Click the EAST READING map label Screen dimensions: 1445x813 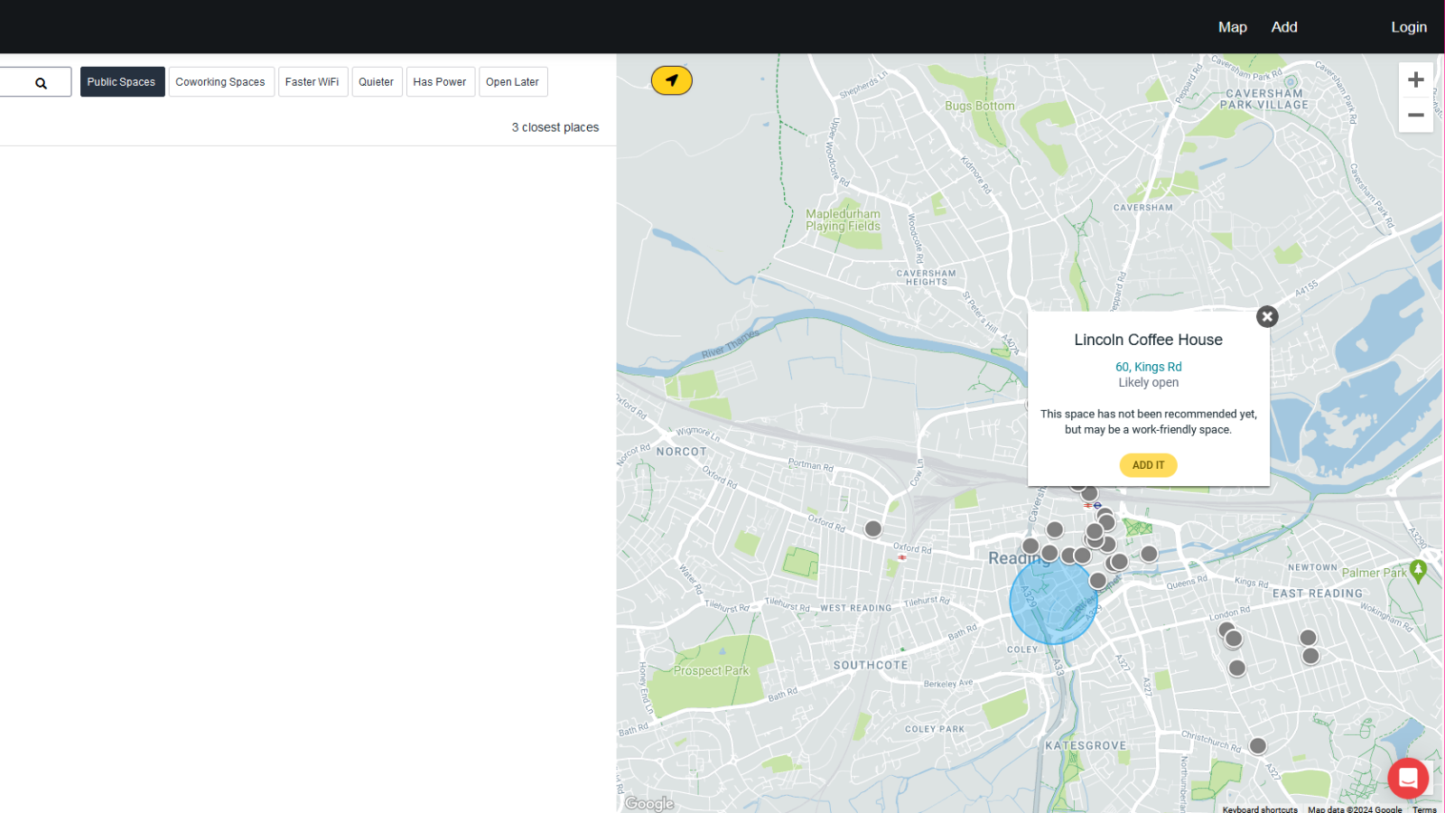pyautogui.click(x=1318, y=593)
